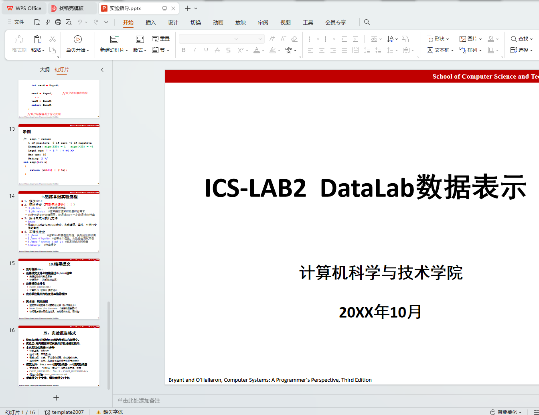This screenshot has width=539, height=415.
Task: Open Print Preview from quick access toolbar
Action: click(x=69, y=22)
